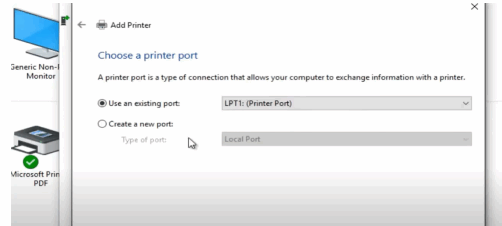Click the 'Type of port:' label
The image size is (502, 226).
point(144,140)
